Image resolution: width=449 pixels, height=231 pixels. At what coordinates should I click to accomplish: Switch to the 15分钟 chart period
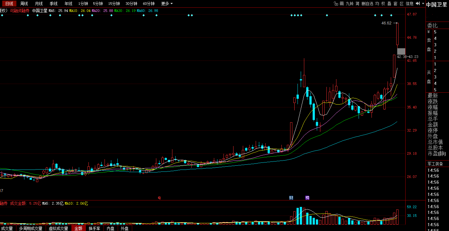114,4
